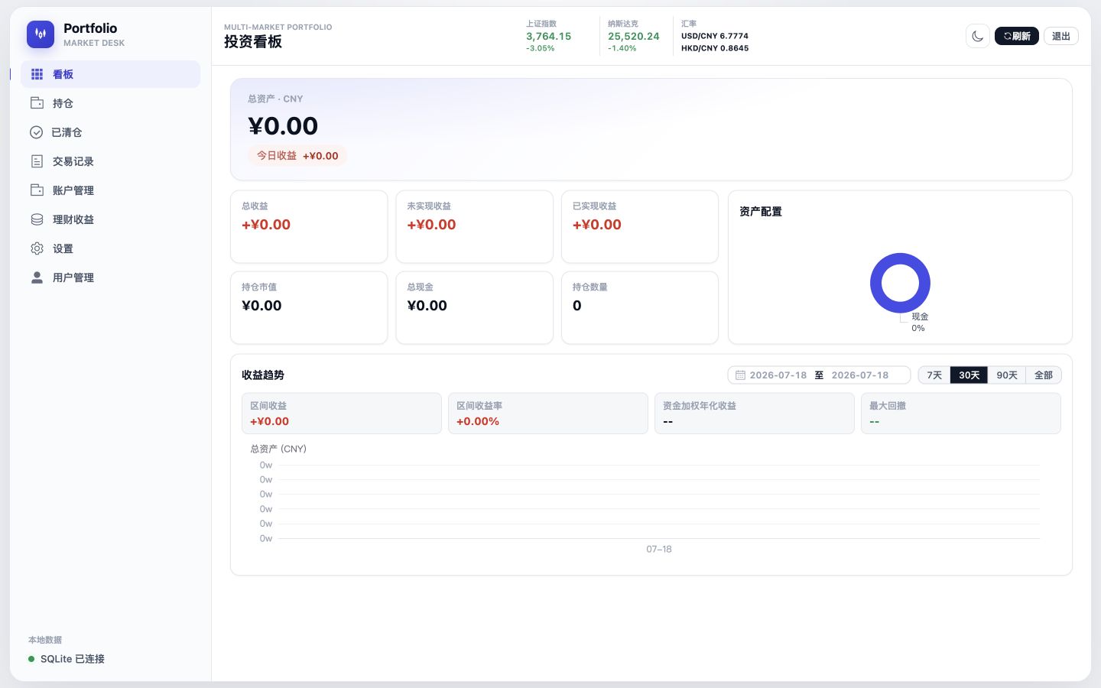Click the 持仓 folder icon
The width and height of the screenshot is (1101, 688).
[37, 103]
